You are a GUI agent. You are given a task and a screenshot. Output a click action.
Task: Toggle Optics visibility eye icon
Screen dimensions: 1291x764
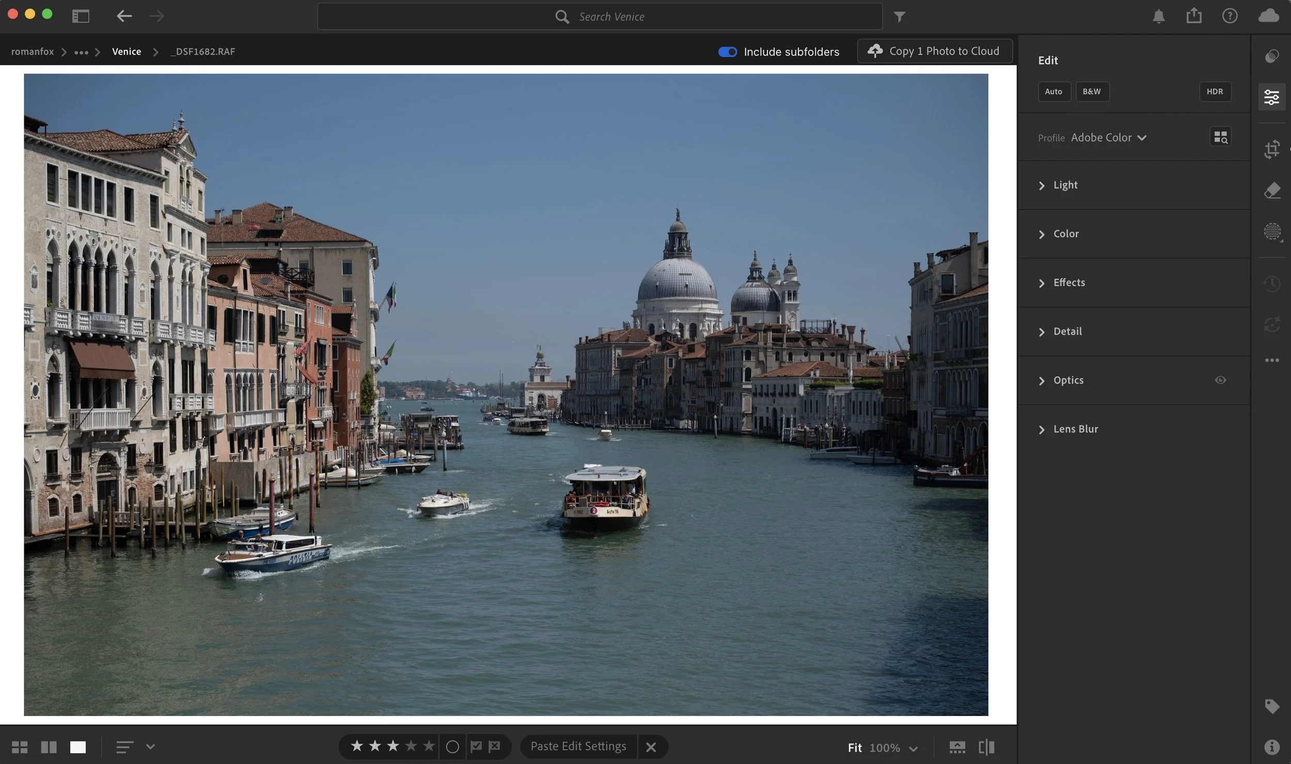pos(1220,380)
